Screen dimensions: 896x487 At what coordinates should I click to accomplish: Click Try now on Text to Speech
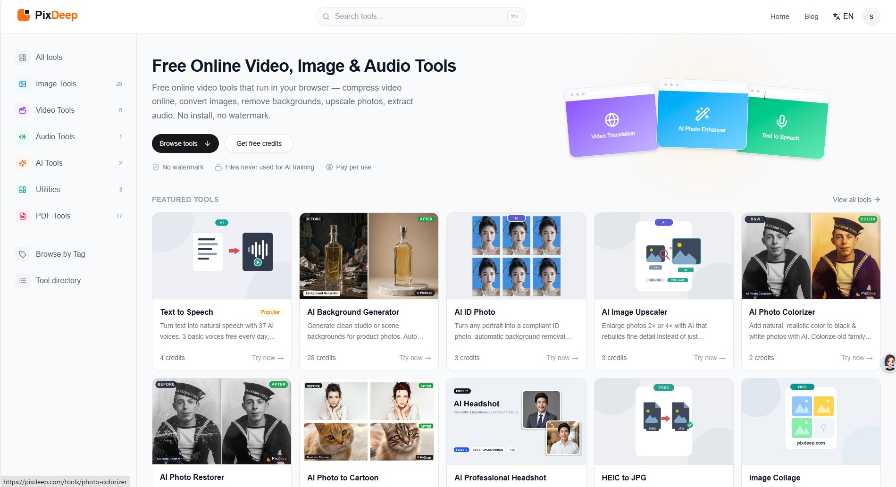point(268,358)
